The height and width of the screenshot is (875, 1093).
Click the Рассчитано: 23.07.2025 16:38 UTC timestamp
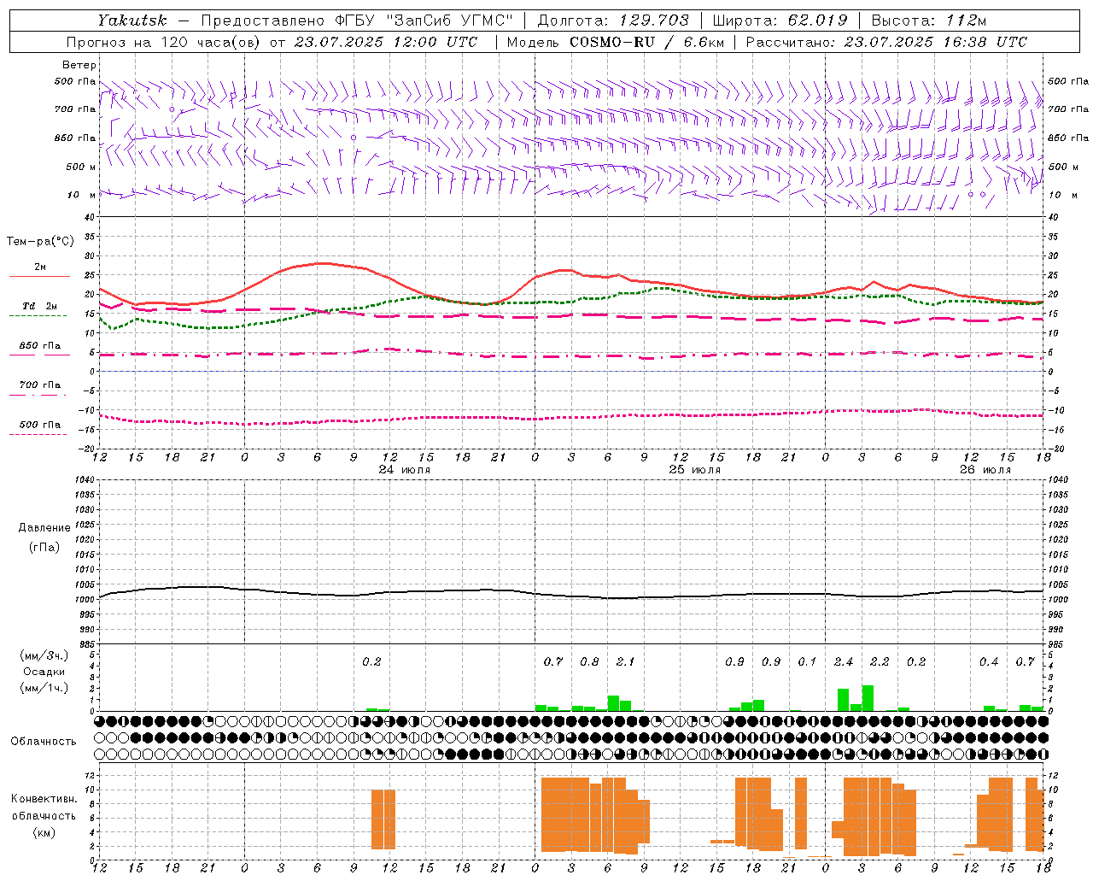pyautogui.click(x=886, y=42)
